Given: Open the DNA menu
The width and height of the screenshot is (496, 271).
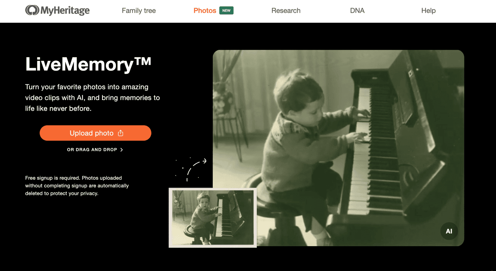Looking at the screenshot, I should tap(357, 11).
